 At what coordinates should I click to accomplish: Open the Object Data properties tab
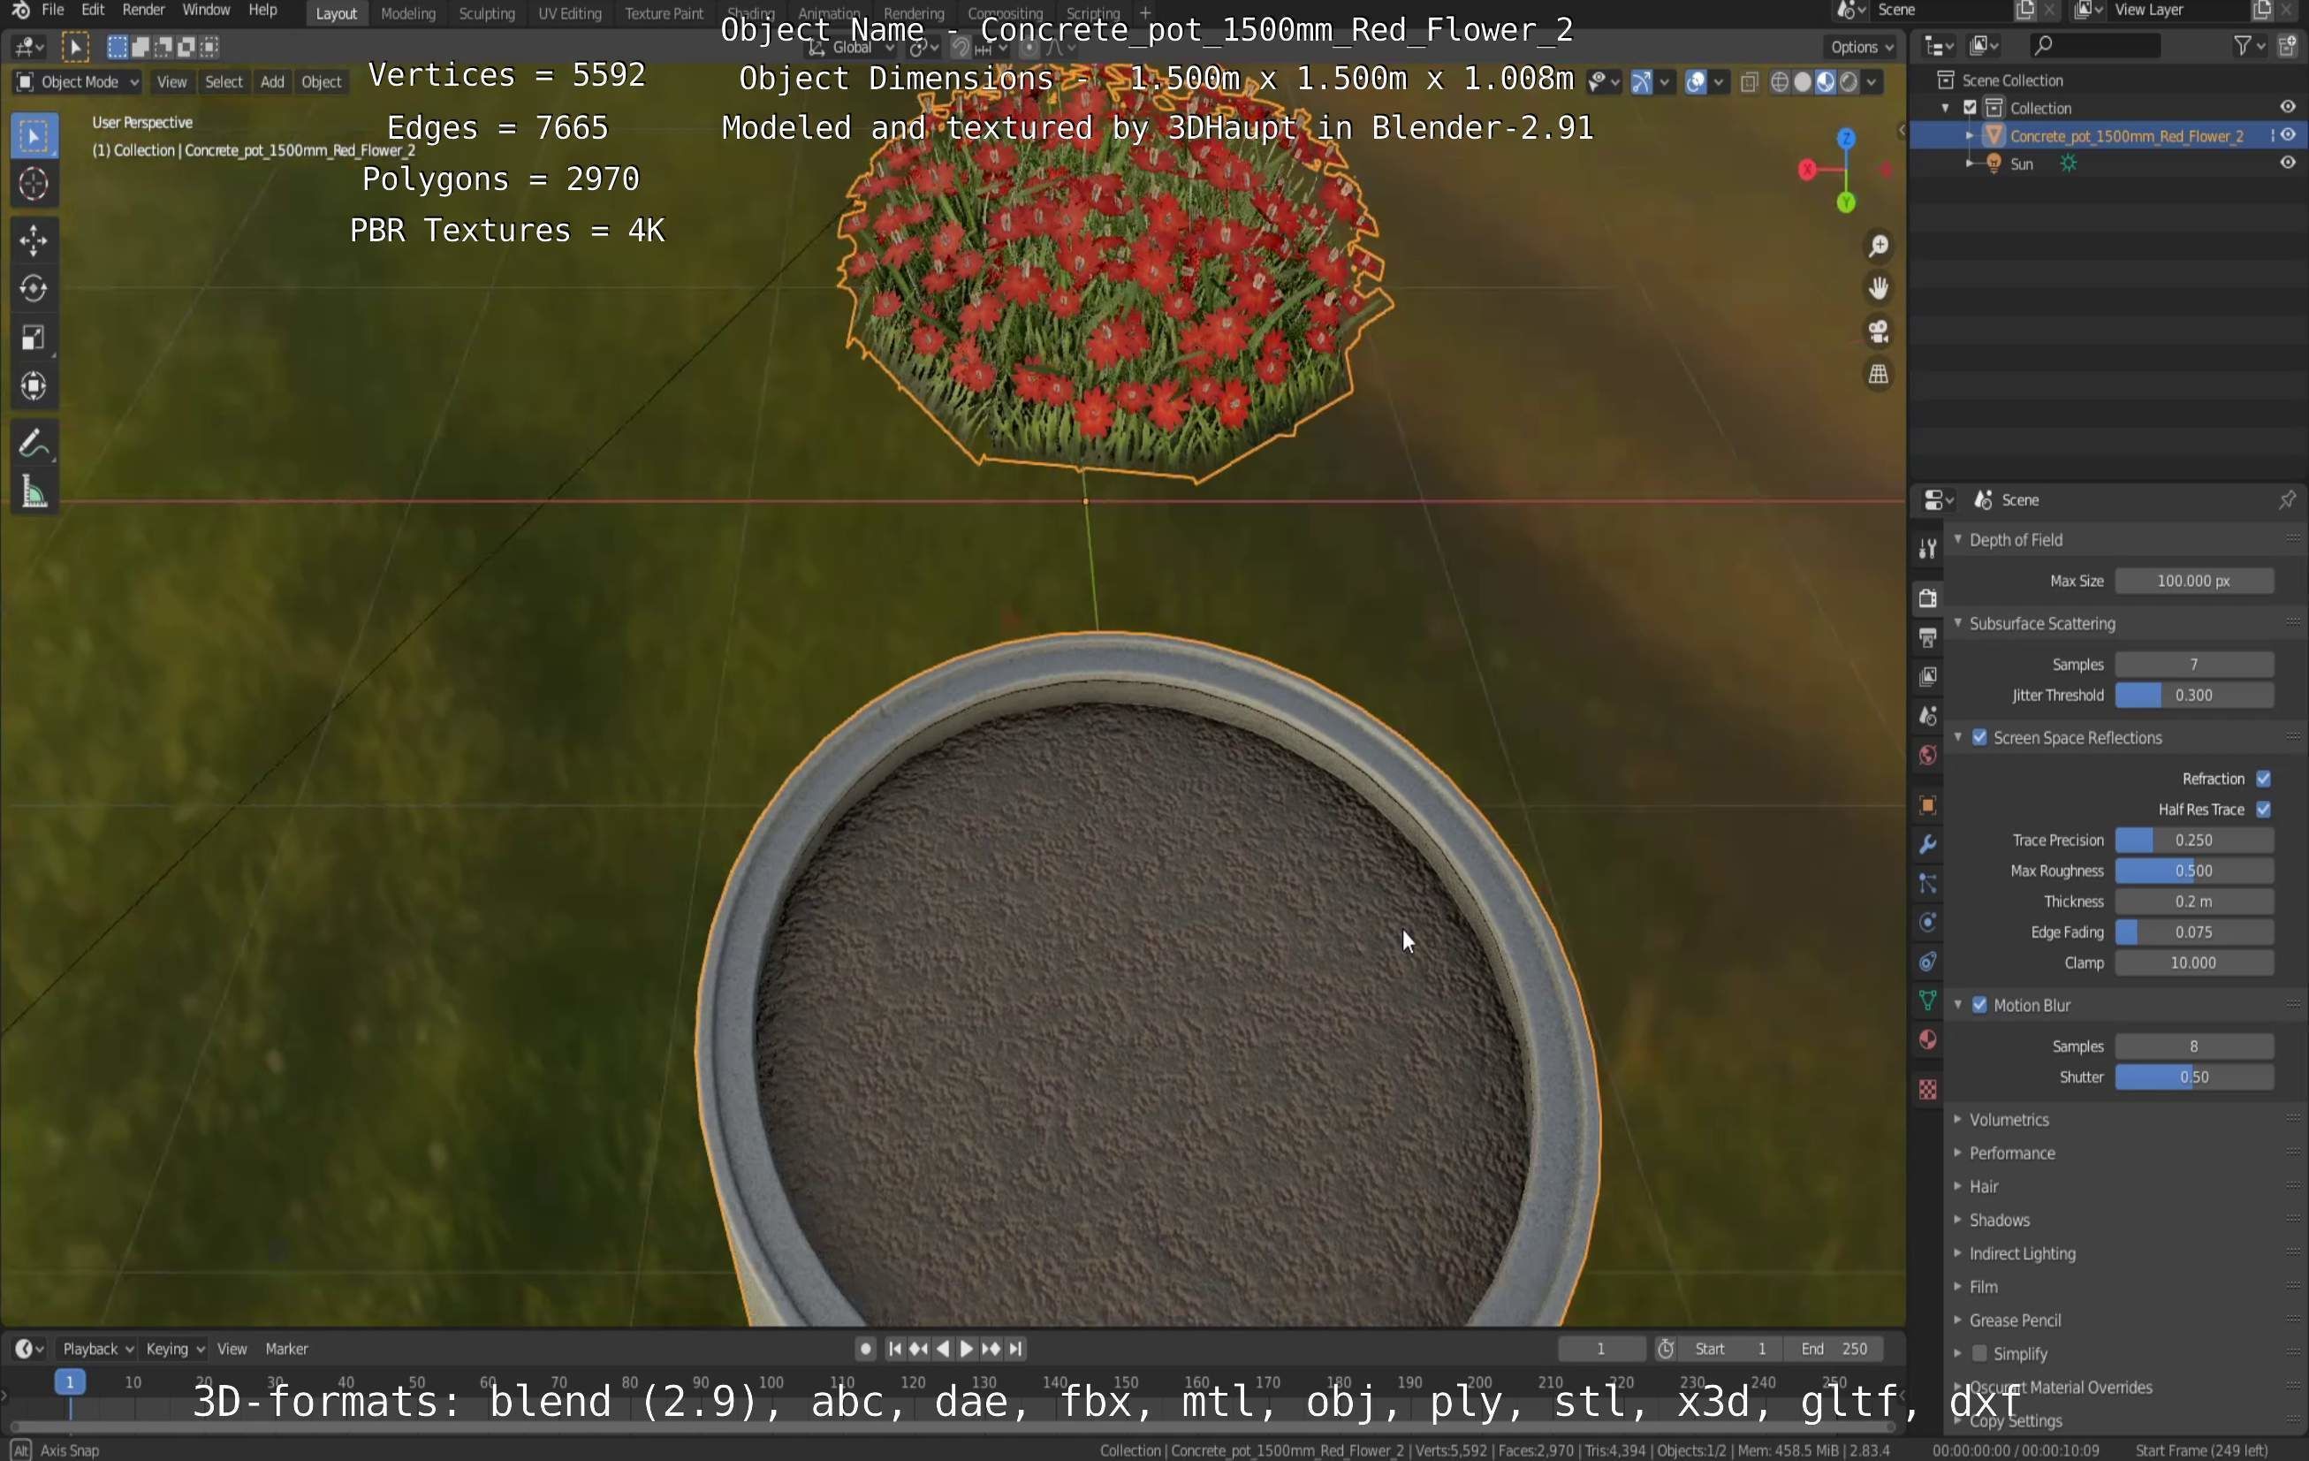(x=1927, y=1001)
